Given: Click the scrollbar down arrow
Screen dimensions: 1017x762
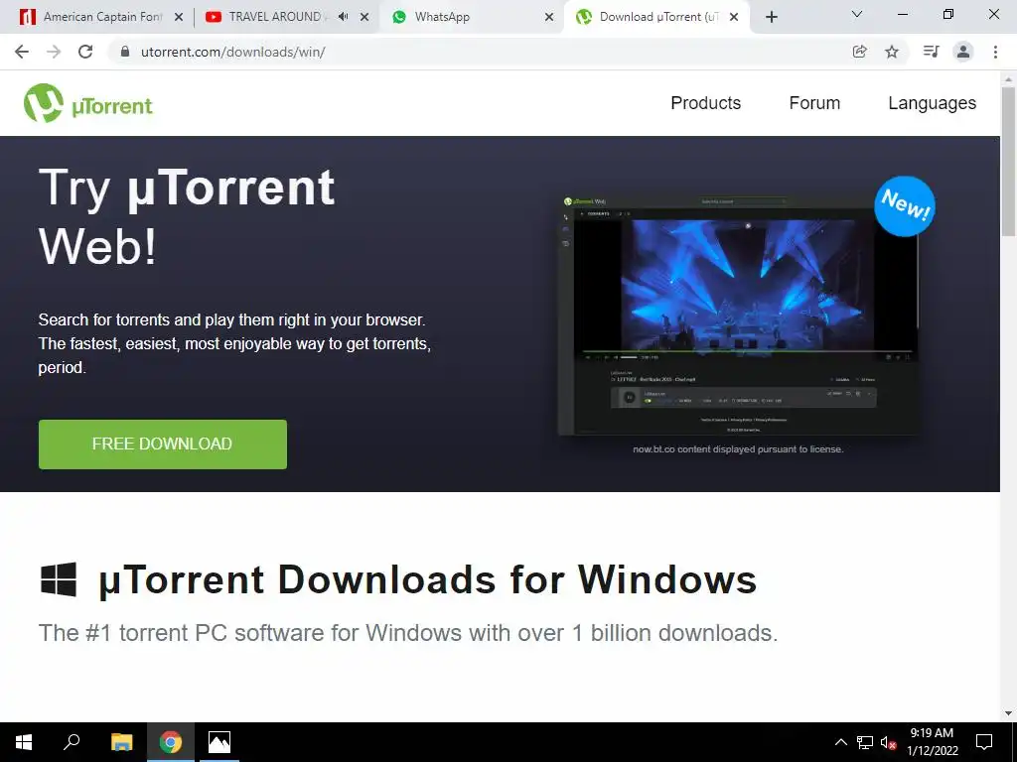Looking at the screenshot, I should tap(1009, 713).
